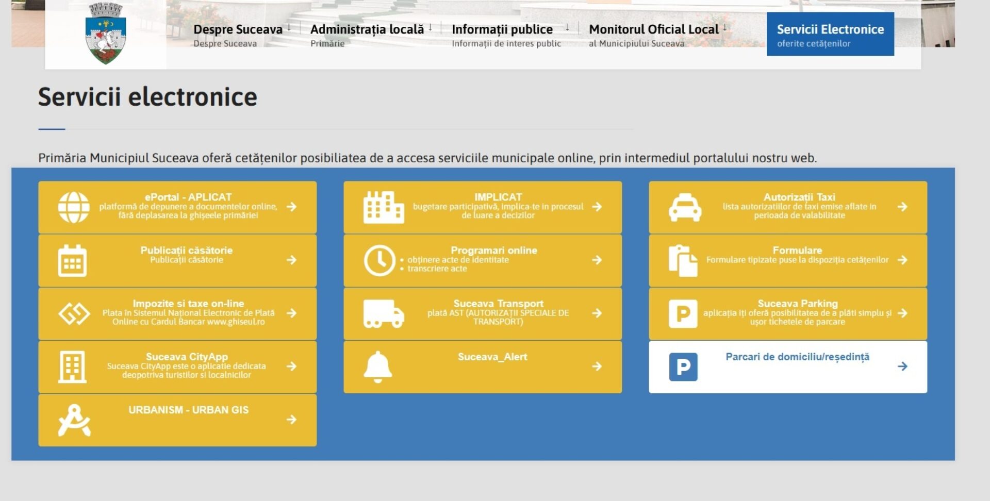This screenshot has height=501, width=990.
Task: Click the arrow on Suceava Parking tile
Action: pos(902,313)
